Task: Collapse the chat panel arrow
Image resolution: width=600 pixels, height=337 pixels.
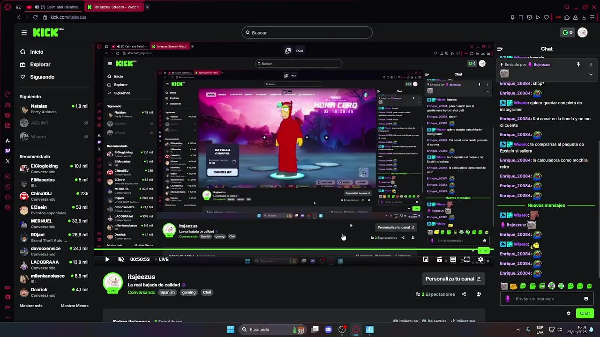Action: 500,49
